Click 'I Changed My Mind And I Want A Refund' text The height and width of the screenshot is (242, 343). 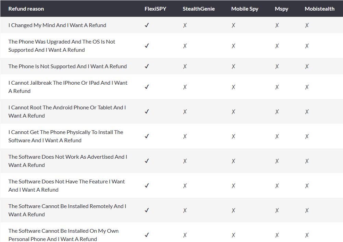(x=57, y=25)
